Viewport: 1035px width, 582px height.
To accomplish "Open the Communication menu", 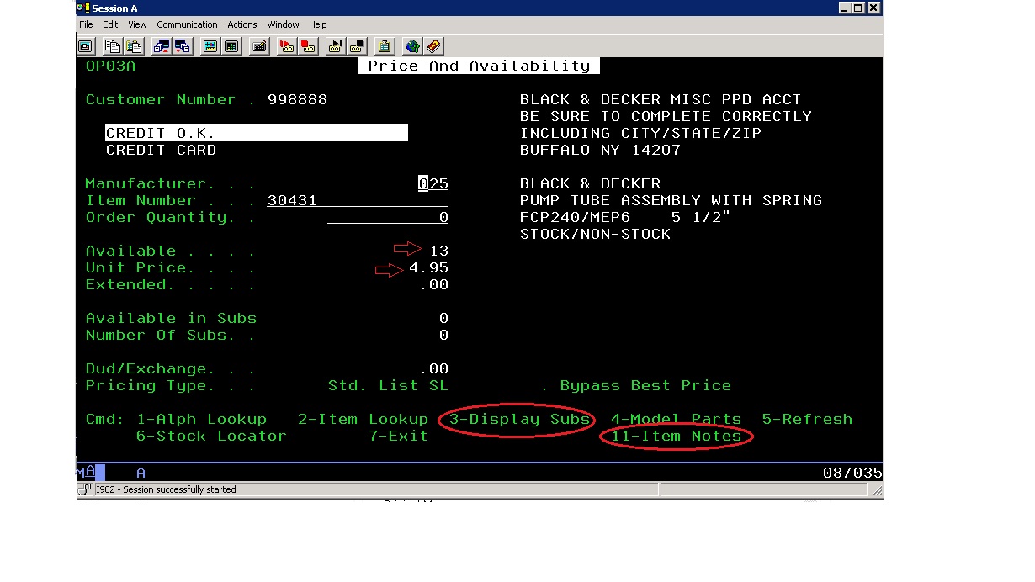I will point(187,24).
